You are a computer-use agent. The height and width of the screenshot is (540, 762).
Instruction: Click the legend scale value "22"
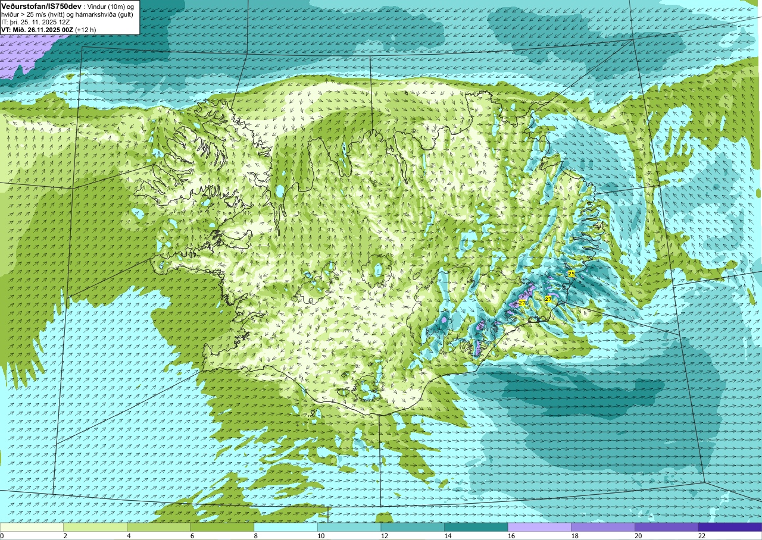pos(701,536)
